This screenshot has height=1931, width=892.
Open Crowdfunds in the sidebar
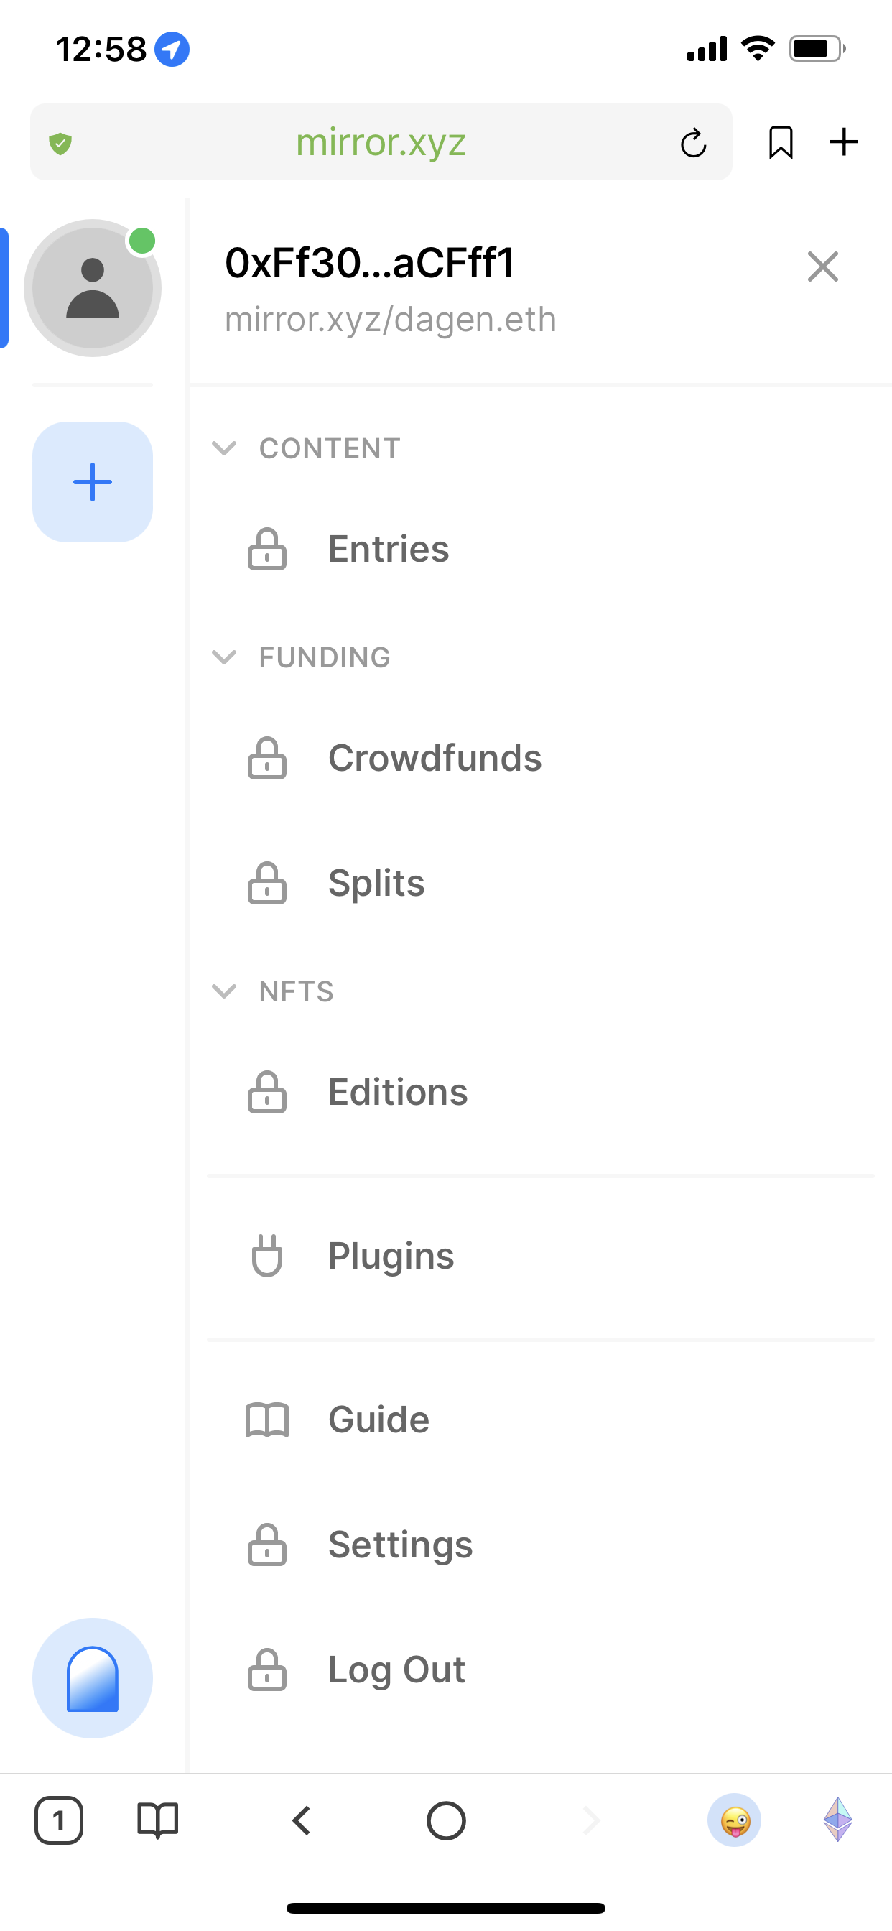click(x=435, y=759)
